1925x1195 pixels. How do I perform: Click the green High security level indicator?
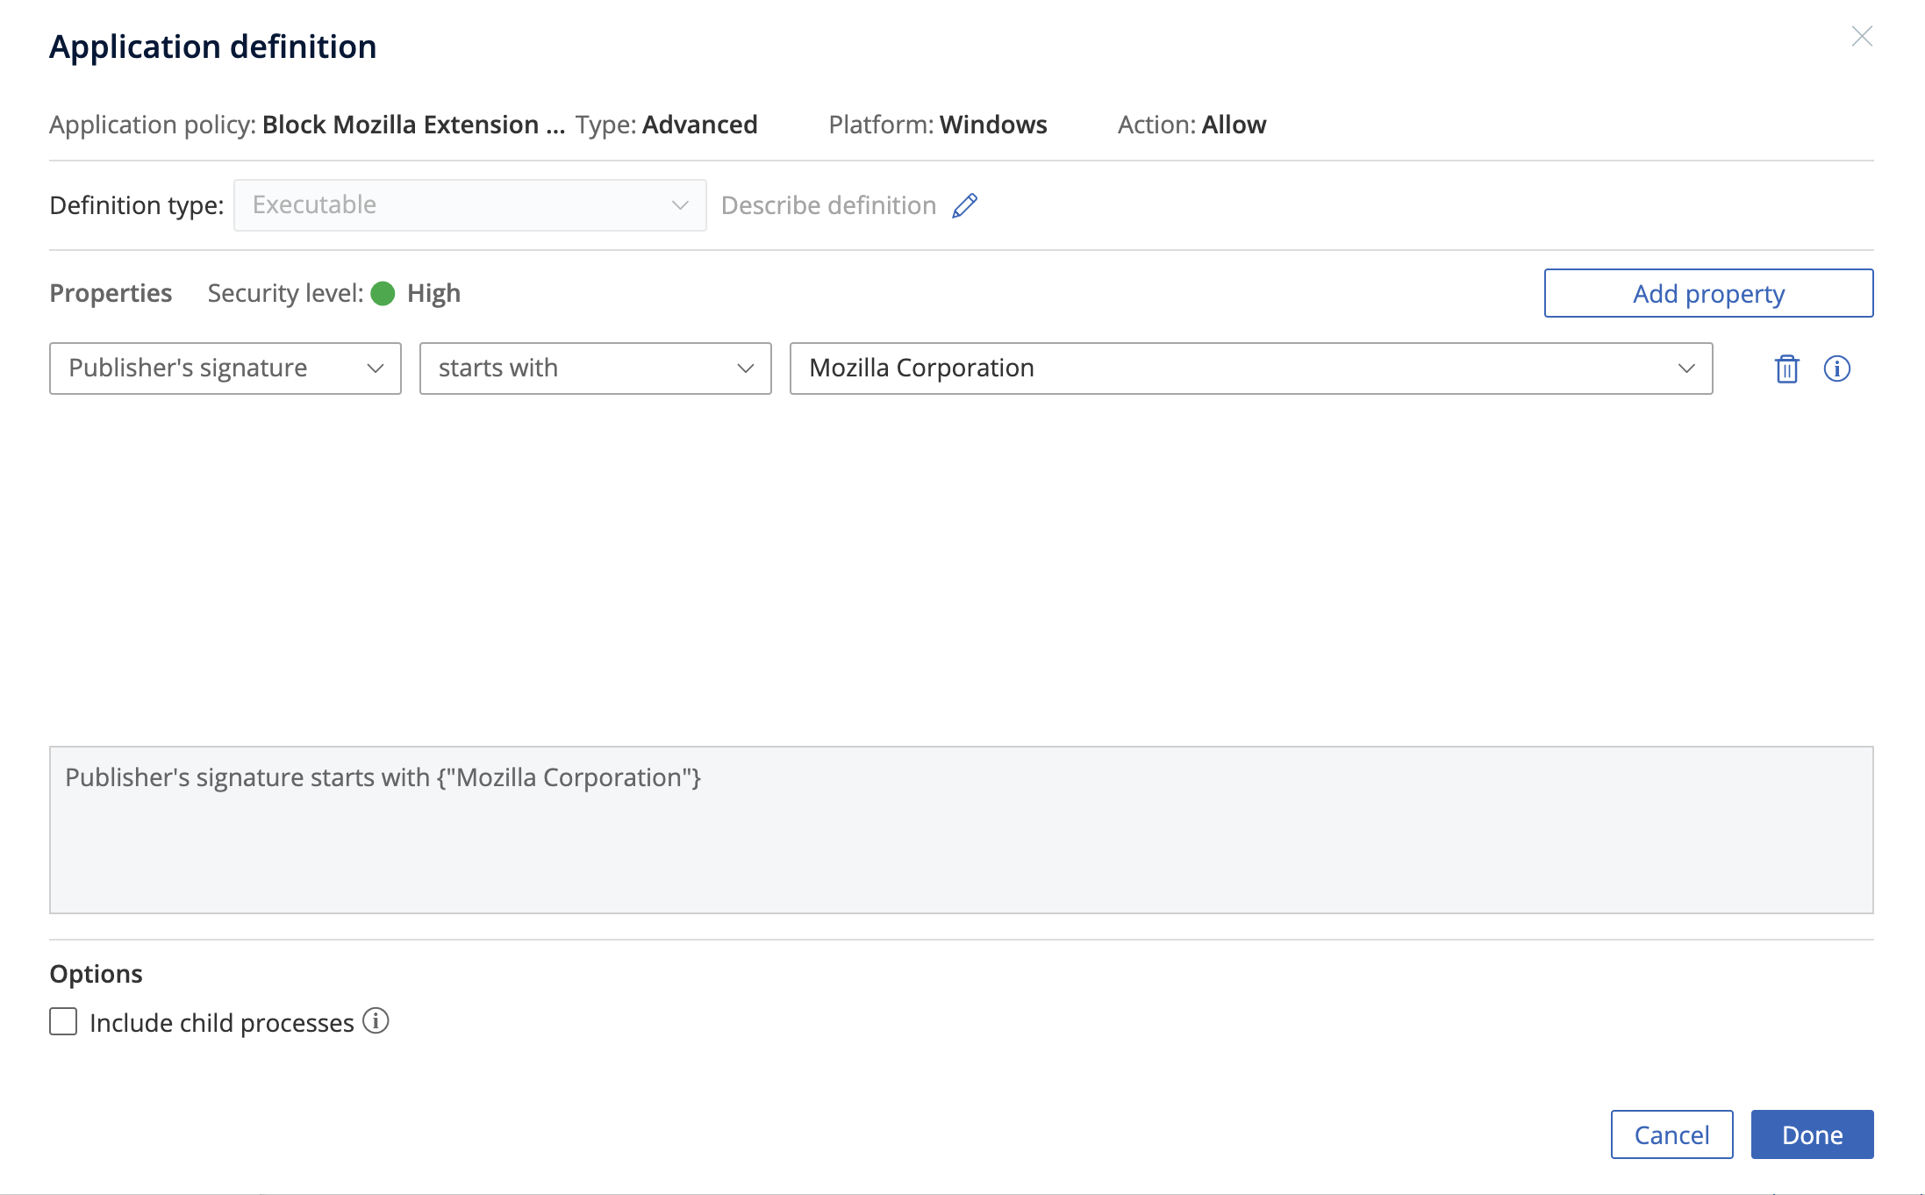pyautogui.click(x=384, y=293)
